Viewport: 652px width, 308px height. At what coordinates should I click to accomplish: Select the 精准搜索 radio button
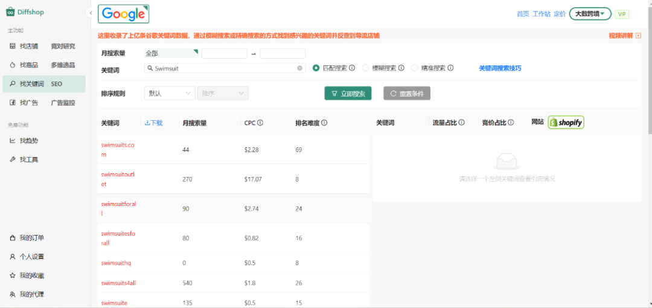tap(414, 68)
